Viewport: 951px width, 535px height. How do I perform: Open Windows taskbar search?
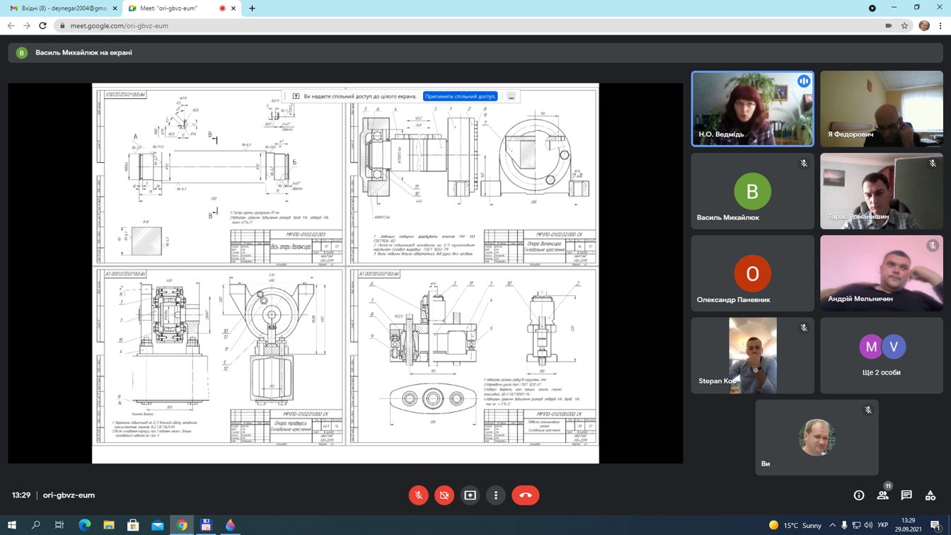[36, 525]
